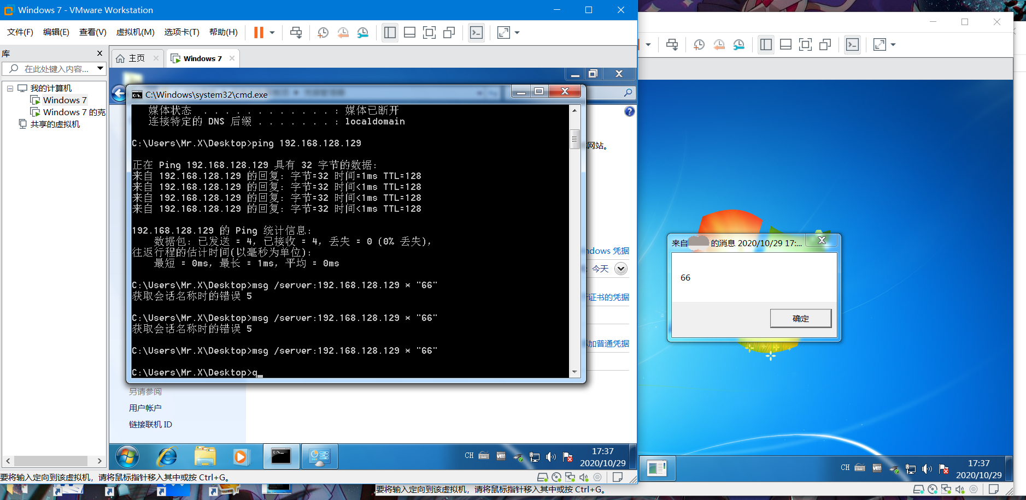This screenshot has width=1026, height=500.
Task: Open 选项卡(T) menu
Action: [182, 32]
